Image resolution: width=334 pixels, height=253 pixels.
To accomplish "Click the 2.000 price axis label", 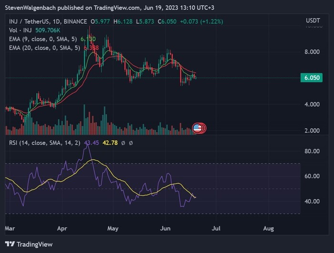I will [312, 131].
